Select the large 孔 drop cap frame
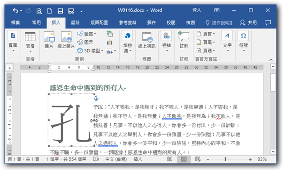Image resolution: width=284 pixels, height=171 pixels. pyautogui.click(x=71, y=120)
